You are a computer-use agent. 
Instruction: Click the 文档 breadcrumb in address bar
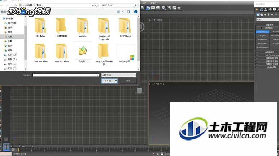38,5
